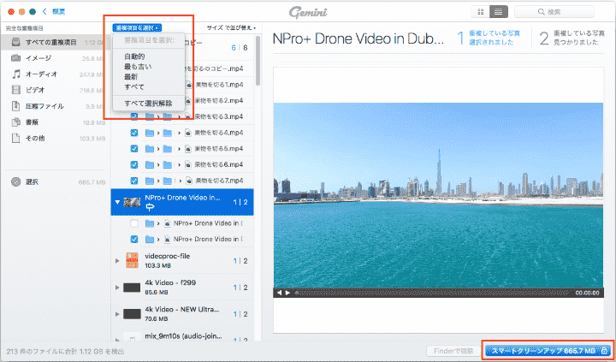Open the ビデオ film icon category

click(x=16, y=90)
